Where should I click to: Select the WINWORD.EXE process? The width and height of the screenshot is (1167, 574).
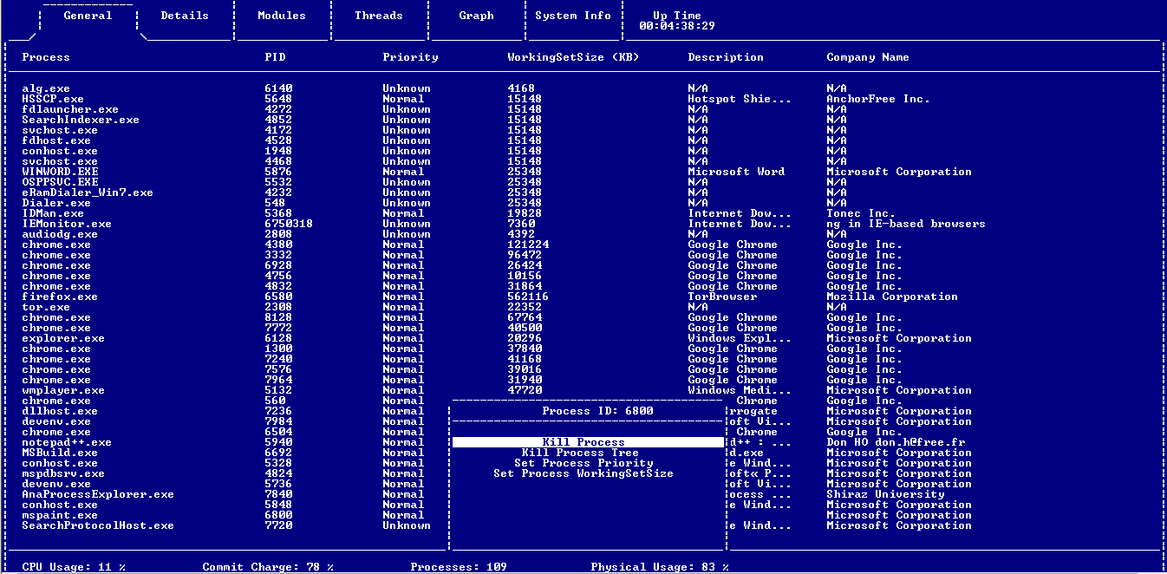[60, 172]
